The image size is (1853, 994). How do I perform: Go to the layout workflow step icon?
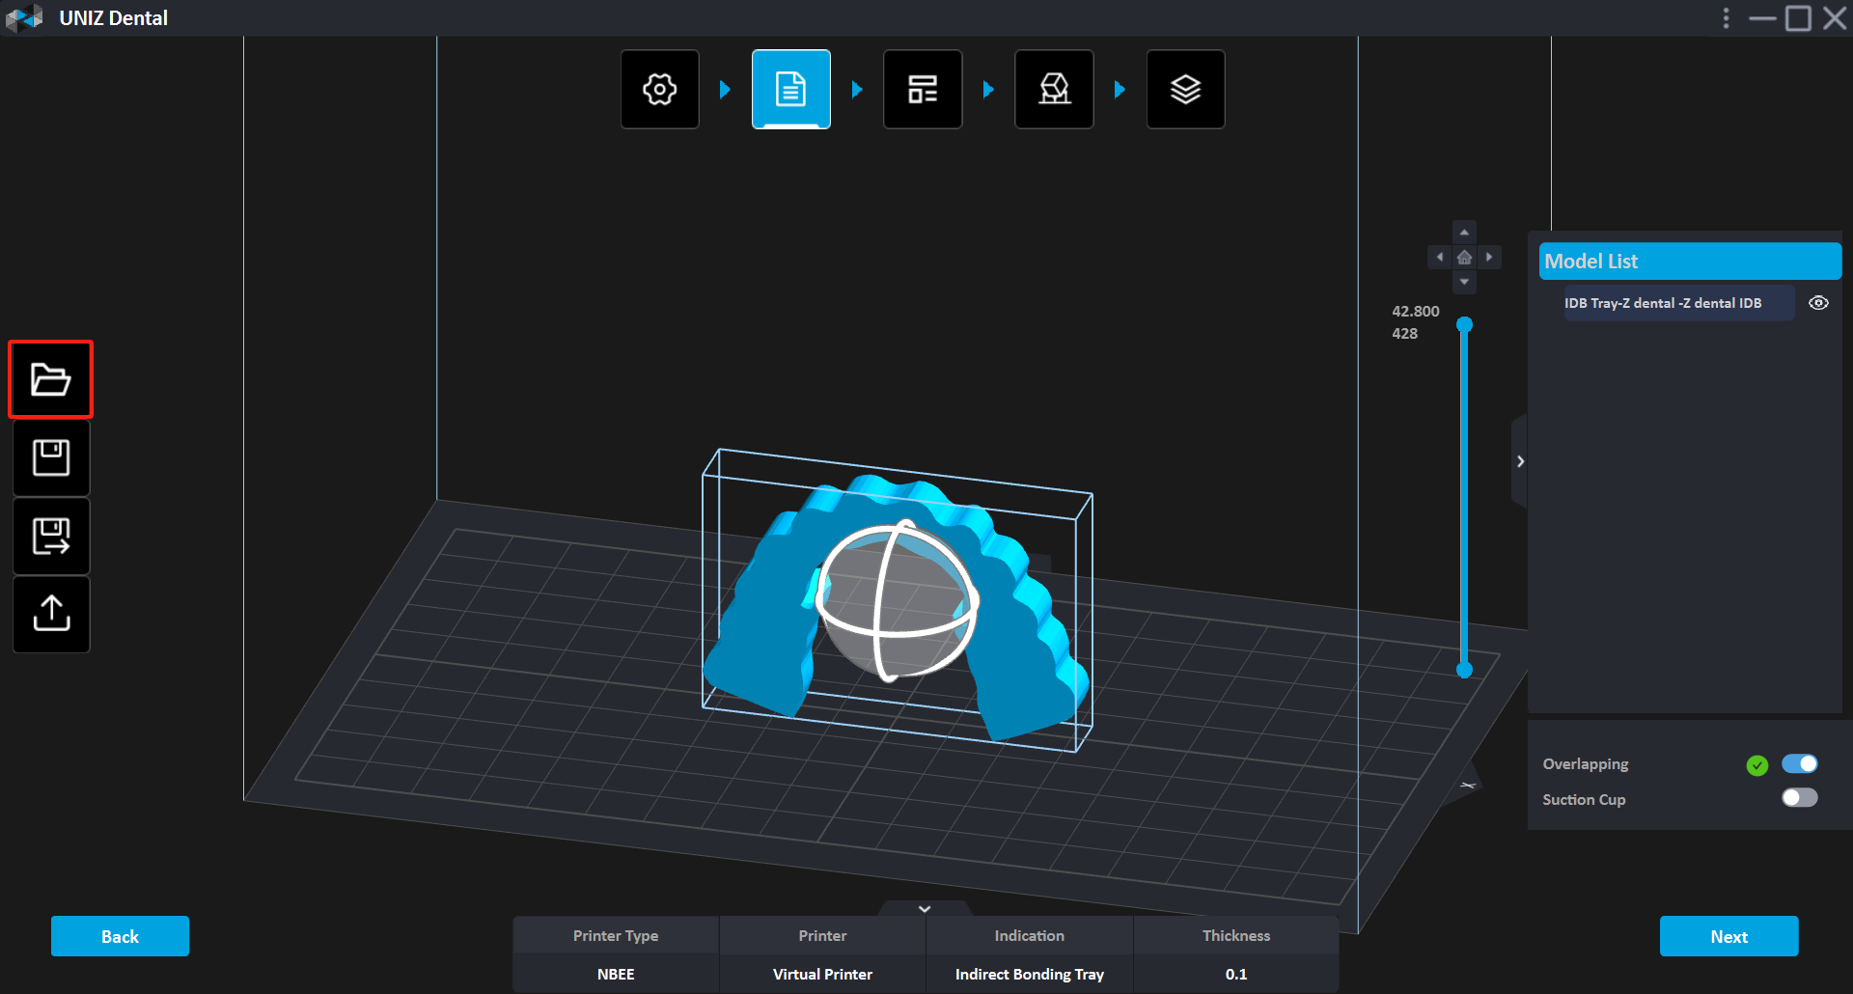coord(923,90)
